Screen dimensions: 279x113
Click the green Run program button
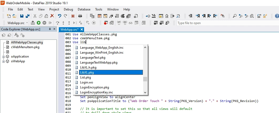tap(39, 23)
